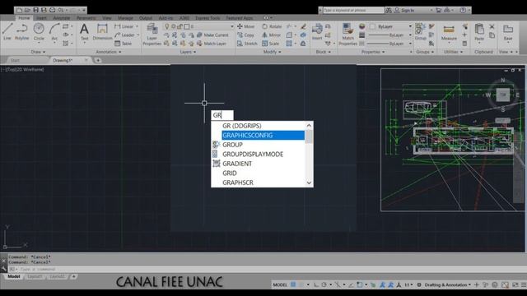Switch to Model layout tab
The width and height of the screenshot is (527, 296).
pyautogui.click(x=14, y=276)
